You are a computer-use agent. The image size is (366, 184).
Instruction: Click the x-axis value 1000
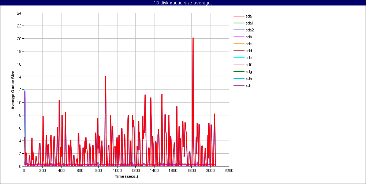117,170
